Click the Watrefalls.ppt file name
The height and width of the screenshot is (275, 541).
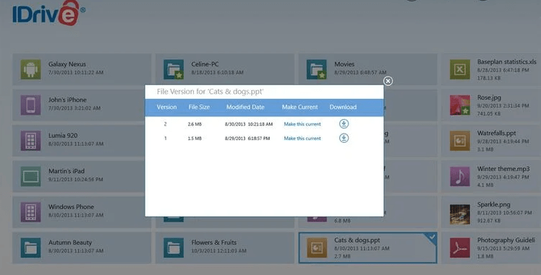tap(496, 133)
